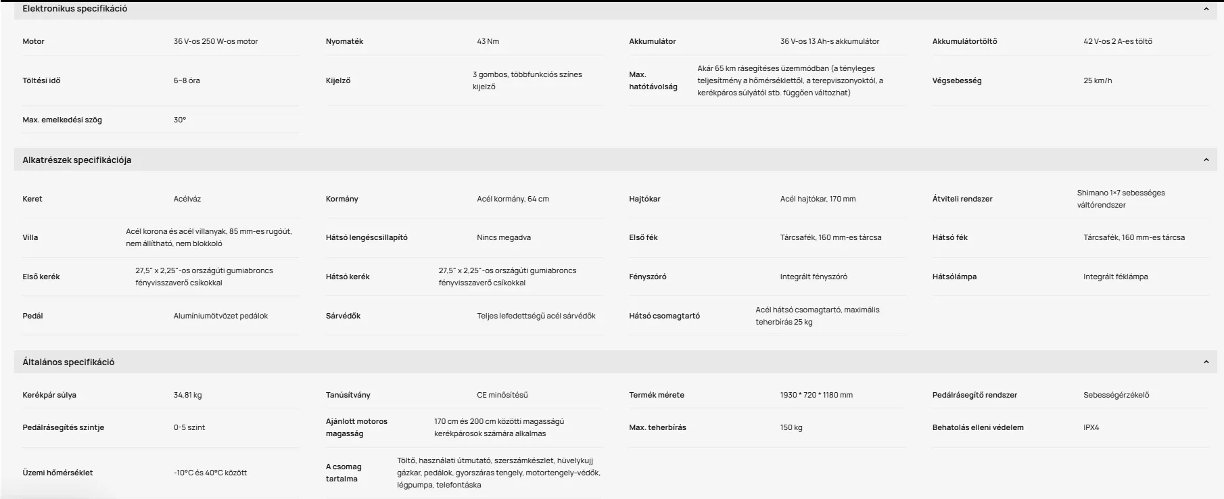Collapse the Általános specifikáció section chevron
Screen dimensions: 1224x499
tap(1206, 362)
